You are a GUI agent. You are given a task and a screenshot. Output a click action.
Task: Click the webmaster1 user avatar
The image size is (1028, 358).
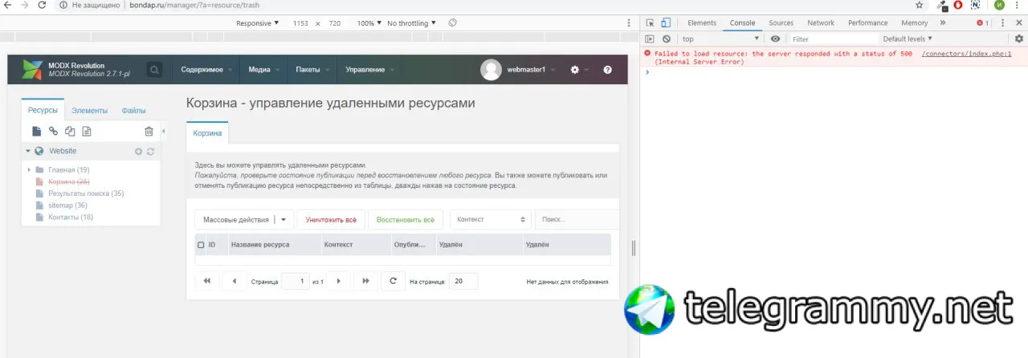click(x=491, y=70)
